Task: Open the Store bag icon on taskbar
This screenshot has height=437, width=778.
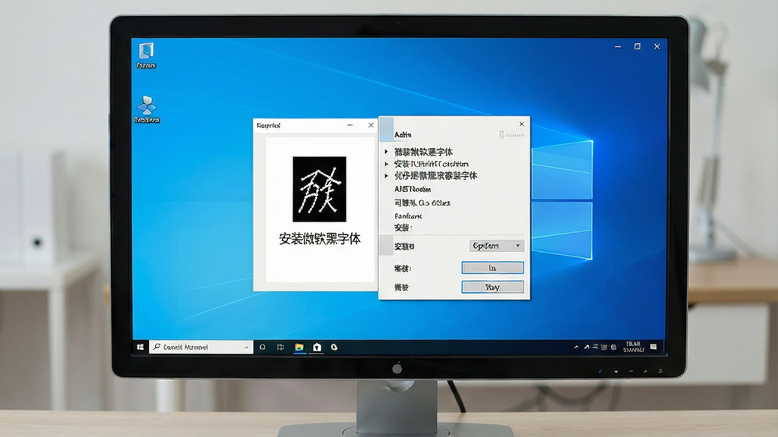Action: click(x=317, y=347)
